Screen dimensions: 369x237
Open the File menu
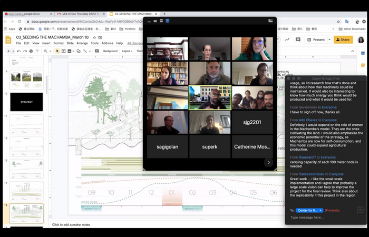point(18,43)
